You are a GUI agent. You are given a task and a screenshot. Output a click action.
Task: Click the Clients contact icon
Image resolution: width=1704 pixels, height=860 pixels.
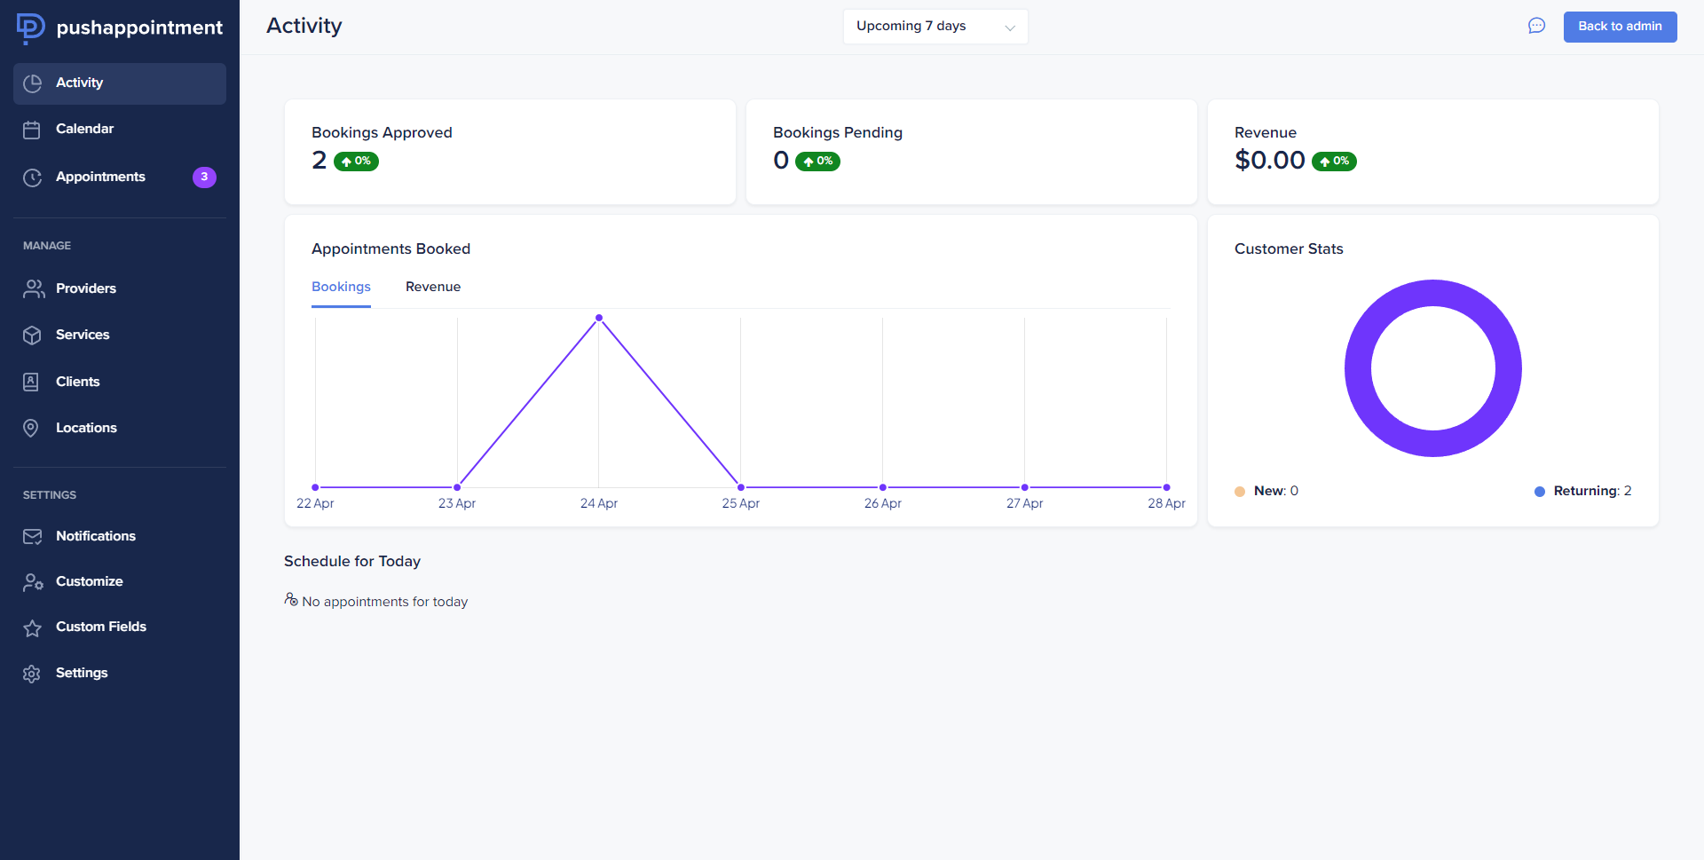click(x=33, y=381)
